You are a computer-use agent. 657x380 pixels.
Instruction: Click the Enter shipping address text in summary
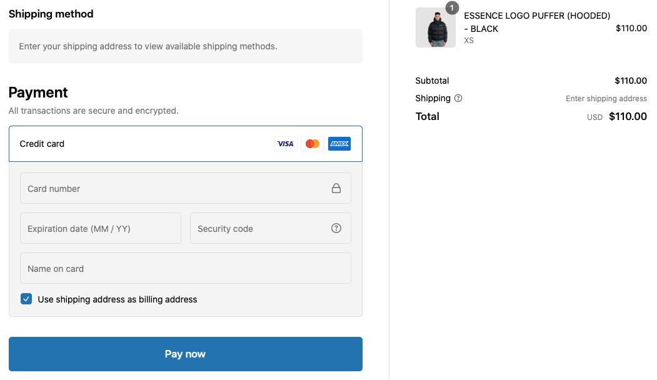[x=606, y=99]
